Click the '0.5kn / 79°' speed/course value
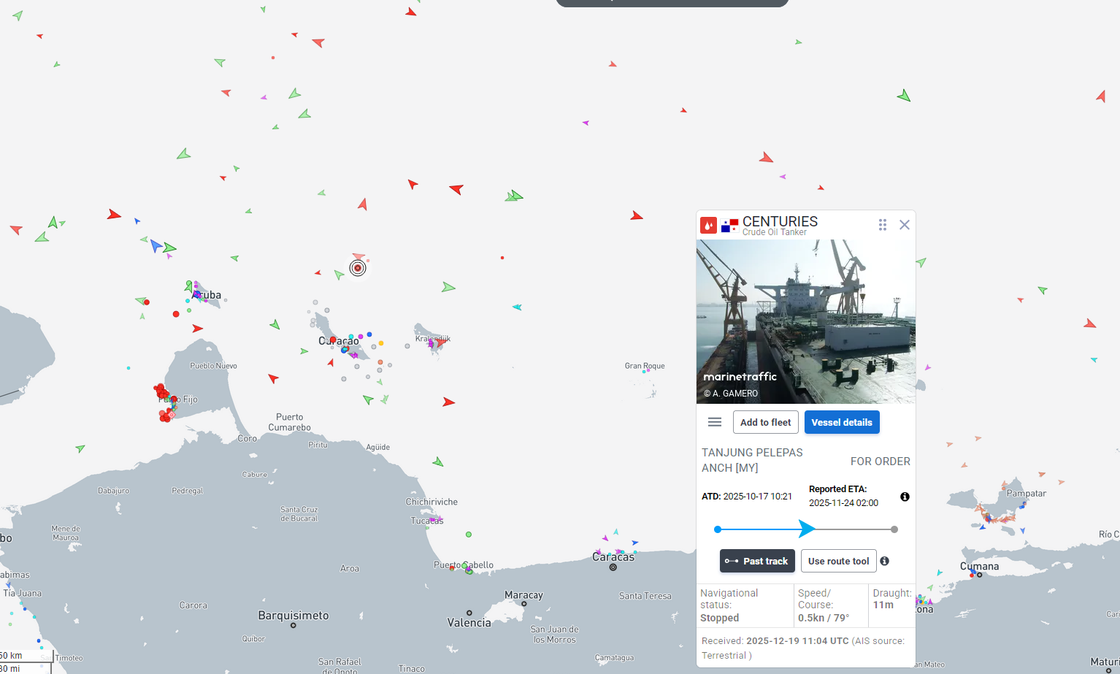Viewport: 1120px width, 674px height. point(824,618)
